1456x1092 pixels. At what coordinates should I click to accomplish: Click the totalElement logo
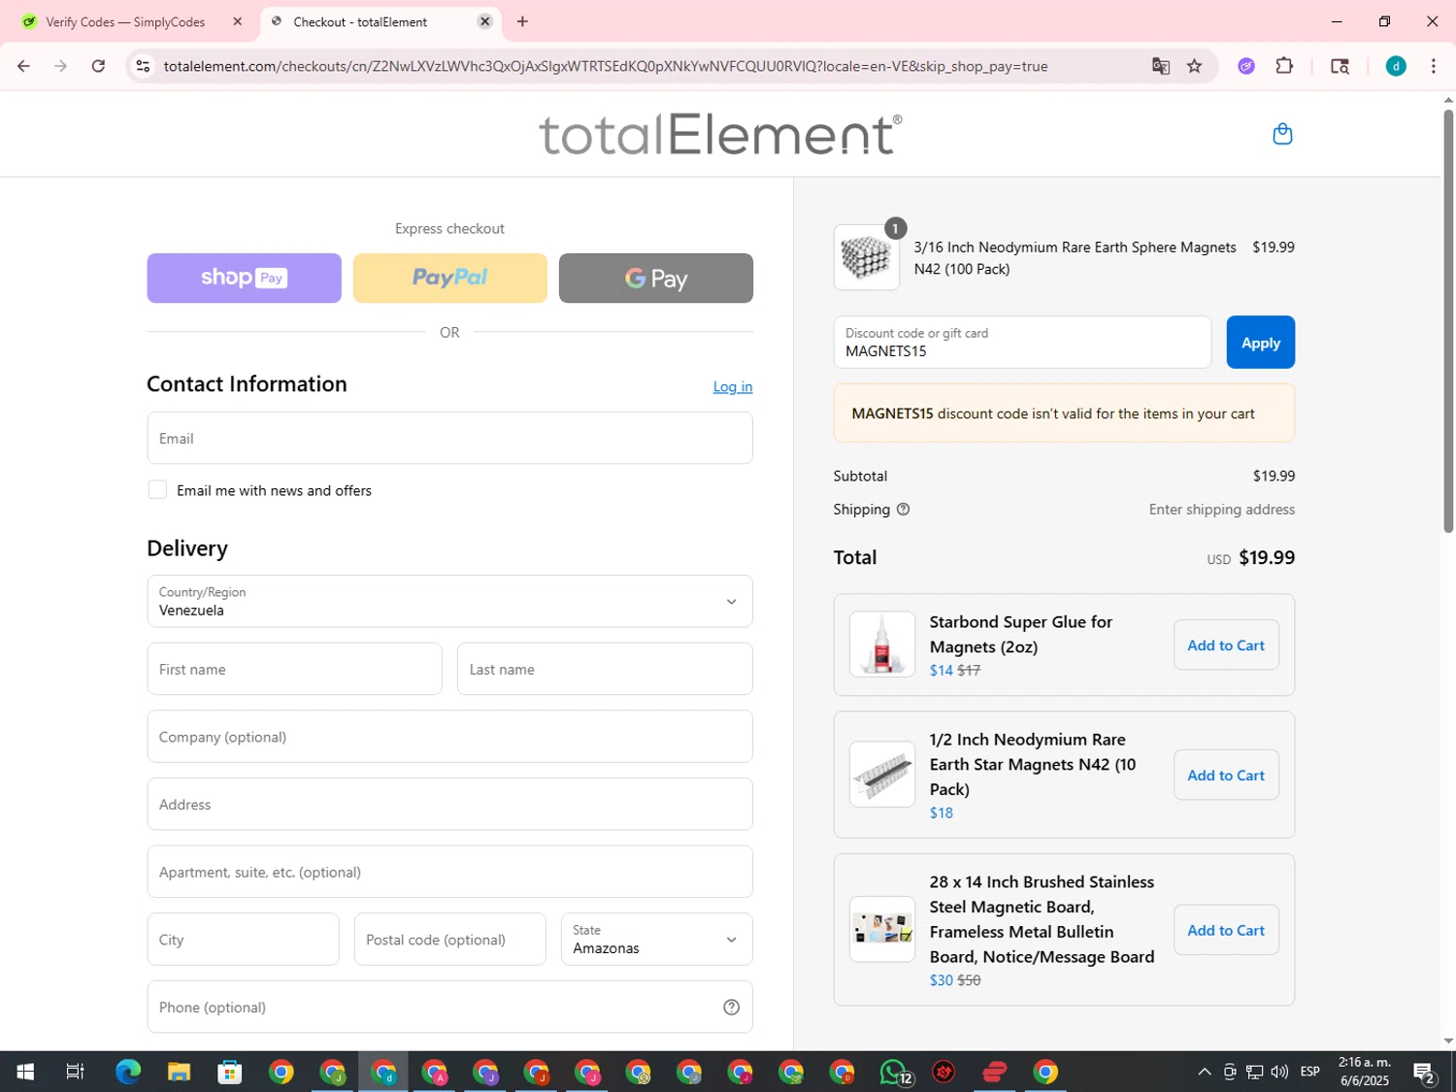720,134
